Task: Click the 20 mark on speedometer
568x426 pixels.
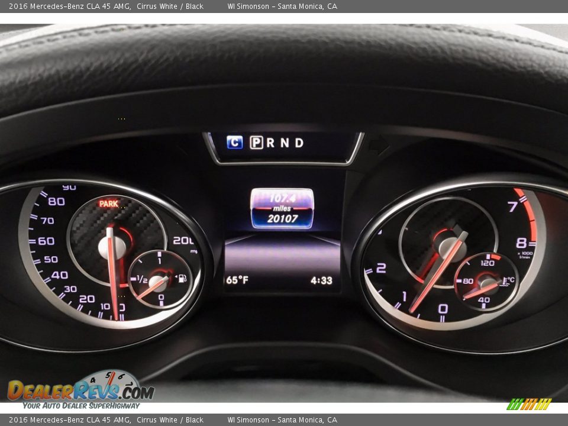Action: tap(87, 299)
